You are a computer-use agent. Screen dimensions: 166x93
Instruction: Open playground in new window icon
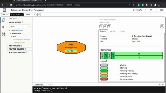click(x=151, y=10)
